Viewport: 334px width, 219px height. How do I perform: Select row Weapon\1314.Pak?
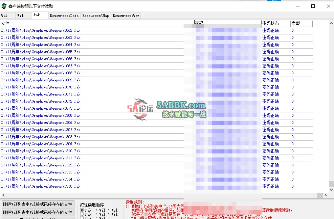pos(157,179)
